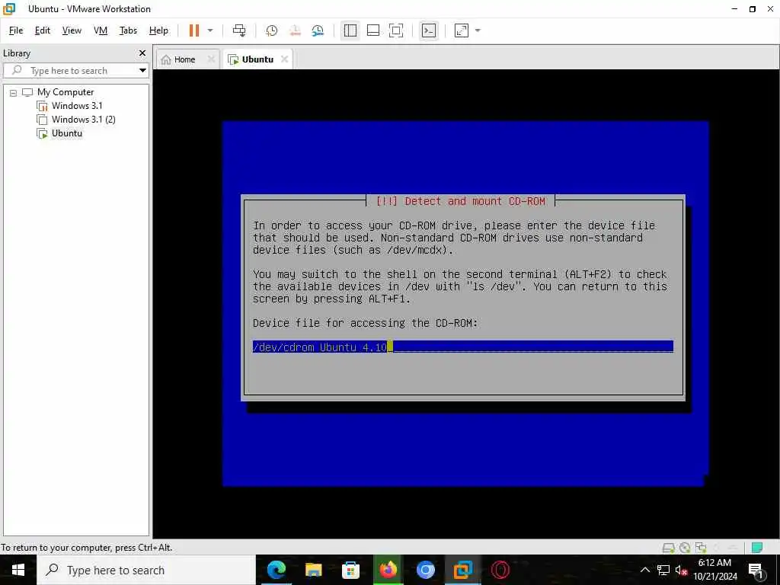780x585 pixels.
Task: Open the VM menu
Action: tap(101, 30)
